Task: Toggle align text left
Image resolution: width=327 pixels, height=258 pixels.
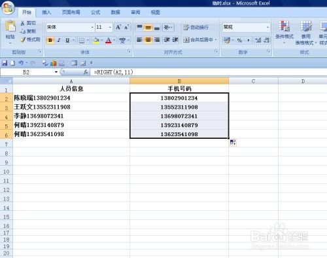Action: (x=139, y=40)
